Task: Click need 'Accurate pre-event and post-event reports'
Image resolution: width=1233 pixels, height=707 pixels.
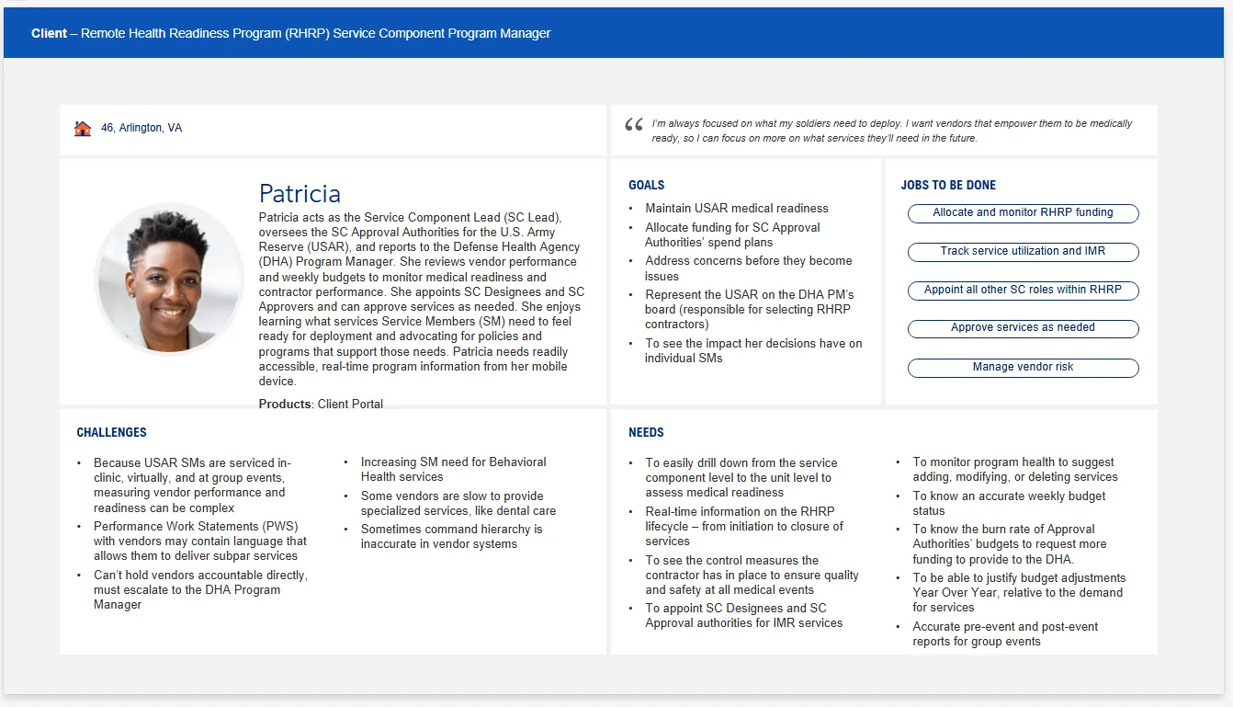Action: pyautogui.click(x=1005, y=634)
